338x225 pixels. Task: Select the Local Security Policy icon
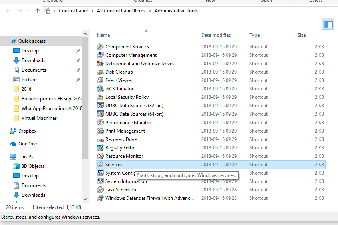[x=100, y=97]
